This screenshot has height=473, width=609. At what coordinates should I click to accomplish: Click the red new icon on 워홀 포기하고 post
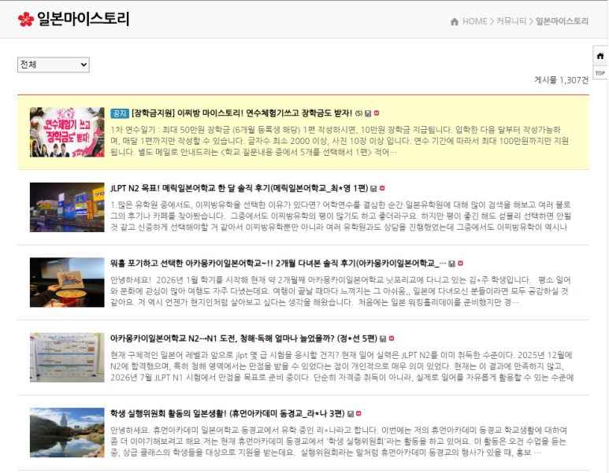[x=461, y=263]
